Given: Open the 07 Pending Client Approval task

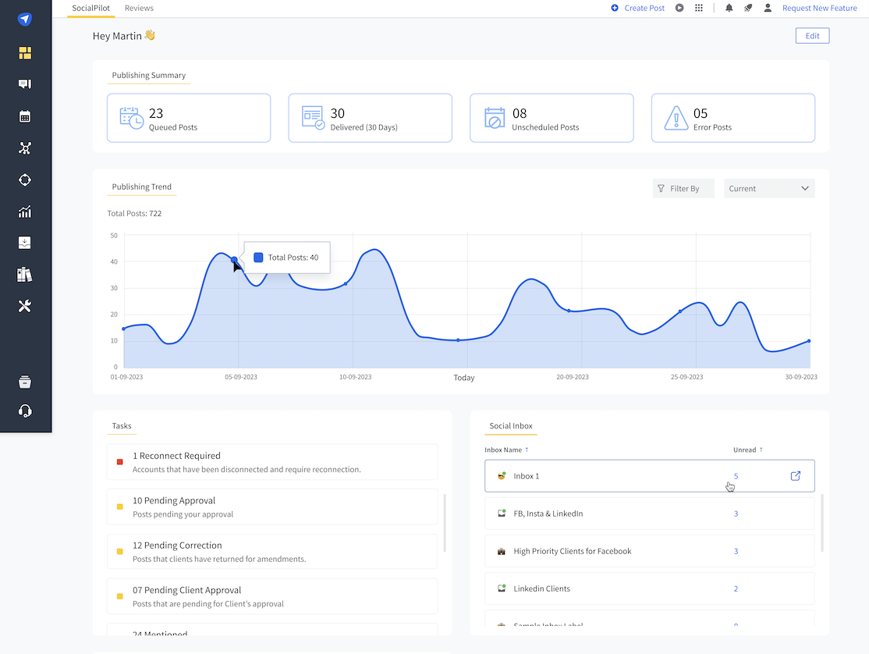Looking at the screenshot, I should coord(272,596).
